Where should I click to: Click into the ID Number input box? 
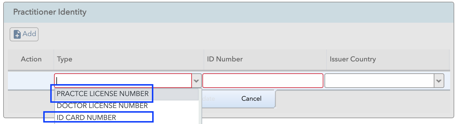(263, 81)
